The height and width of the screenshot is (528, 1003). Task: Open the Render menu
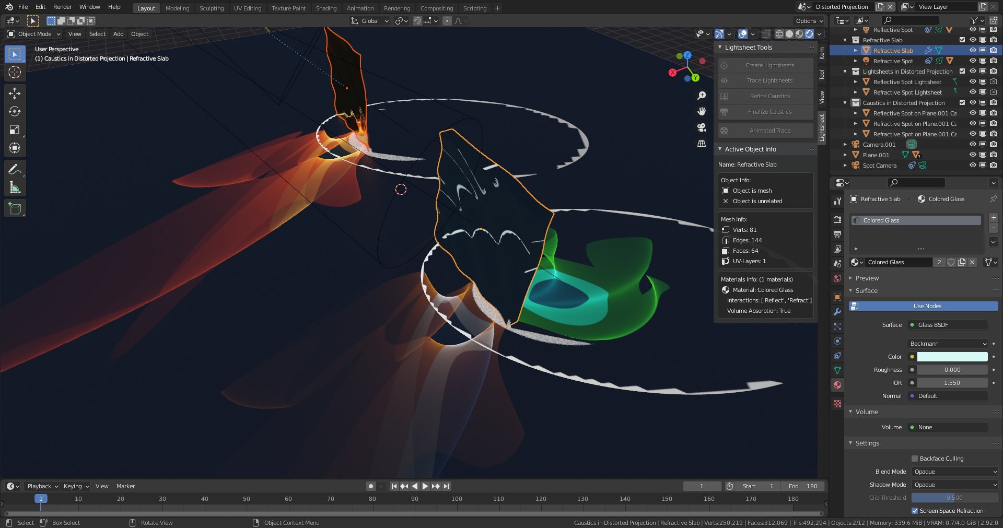pyautogui.click(x=62, y=7)
